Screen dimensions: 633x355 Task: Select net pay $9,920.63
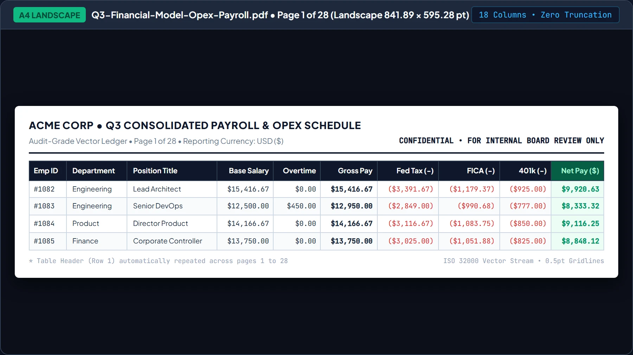click(577, 189)
